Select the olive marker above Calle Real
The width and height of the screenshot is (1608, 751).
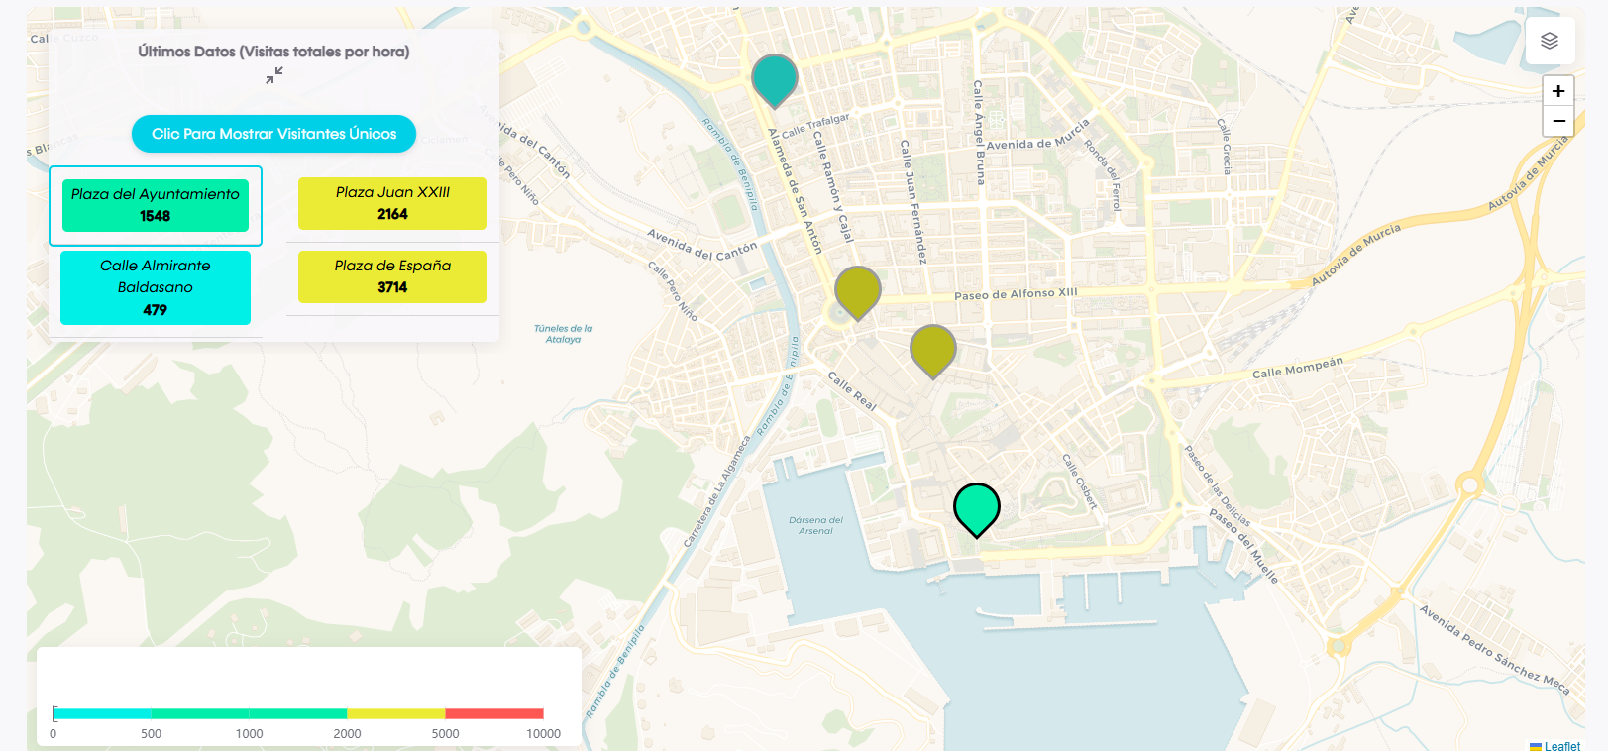pos(932,351)
